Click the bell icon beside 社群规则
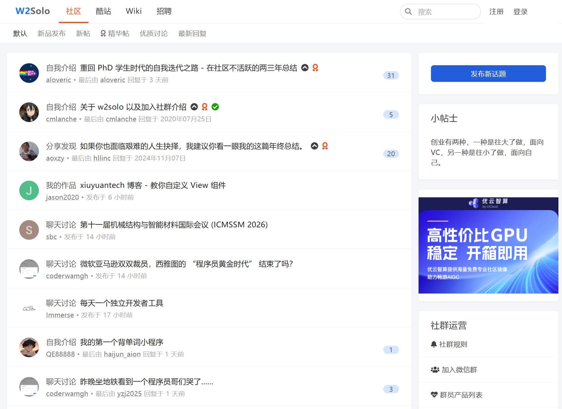This screenshot has height=409, width=562. pyautogui.click(x=434, y=344)
